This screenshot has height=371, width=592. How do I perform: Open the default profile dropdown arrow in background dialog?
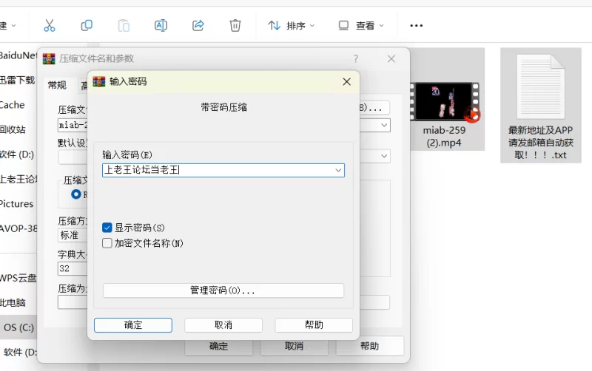coord(384,156)
